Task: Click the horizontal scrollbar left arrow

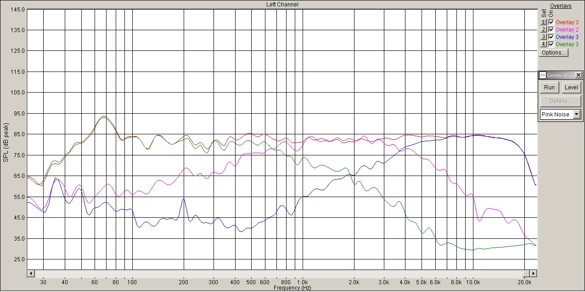Action: pyautogui.click(x=31, y=274)
